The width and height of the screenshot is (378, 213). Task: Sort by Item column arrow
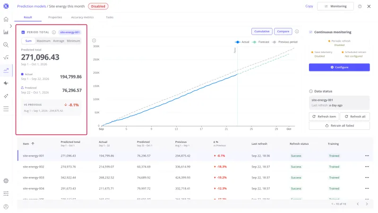tap(33, 144)
